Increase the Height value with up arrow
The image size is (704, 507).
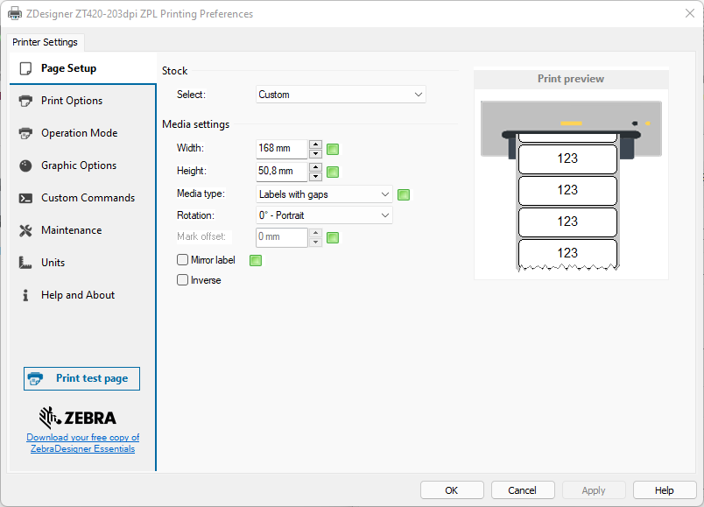315,167
